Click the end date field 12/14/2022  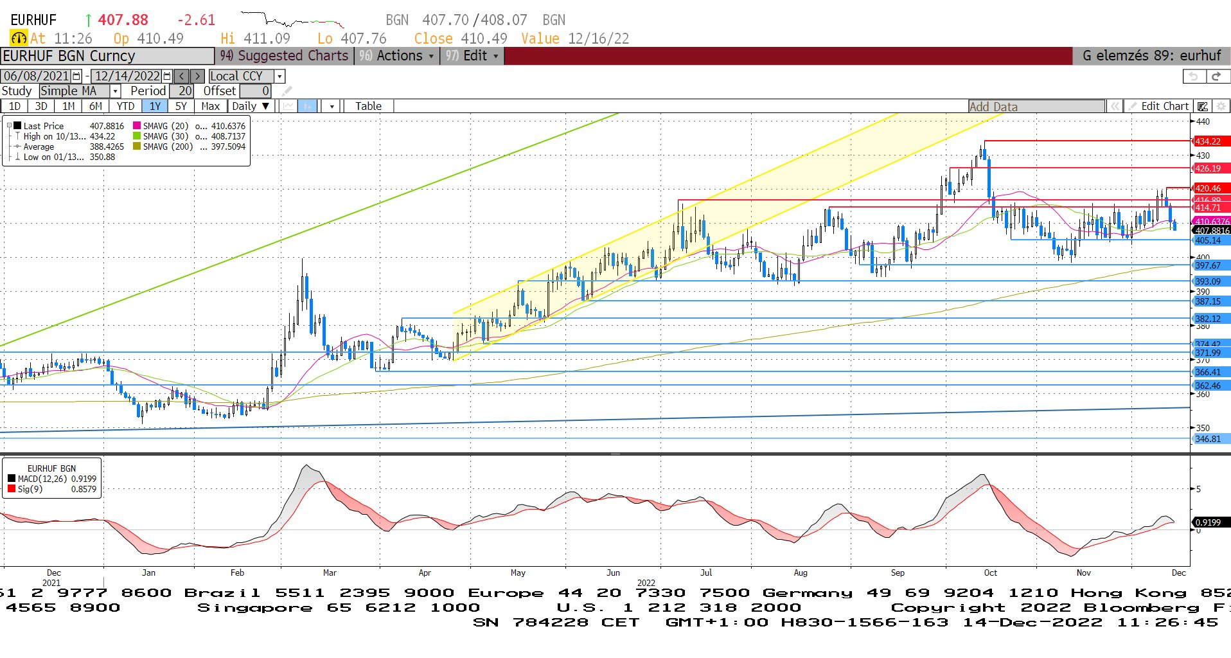click(x=127, y=76)
